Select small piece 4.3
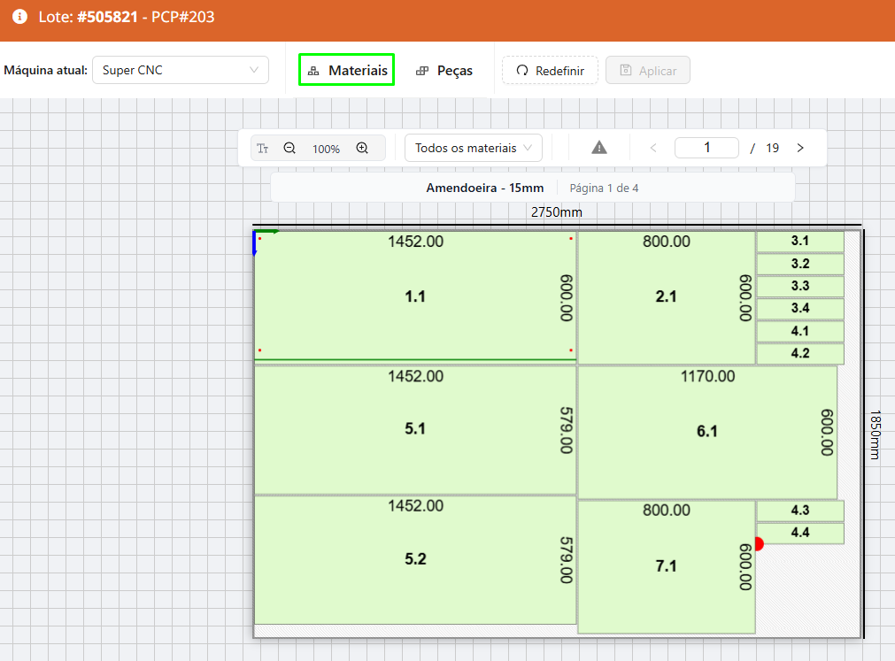This screenshot has height=661, width=895. click(x=800, y=511)
